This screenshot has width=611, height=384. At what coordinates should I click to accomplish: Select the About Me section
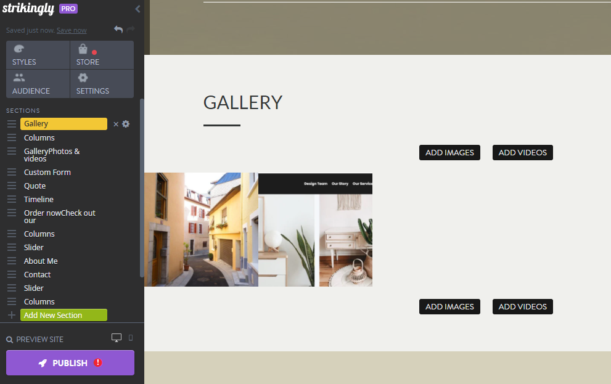click(40, 261)
